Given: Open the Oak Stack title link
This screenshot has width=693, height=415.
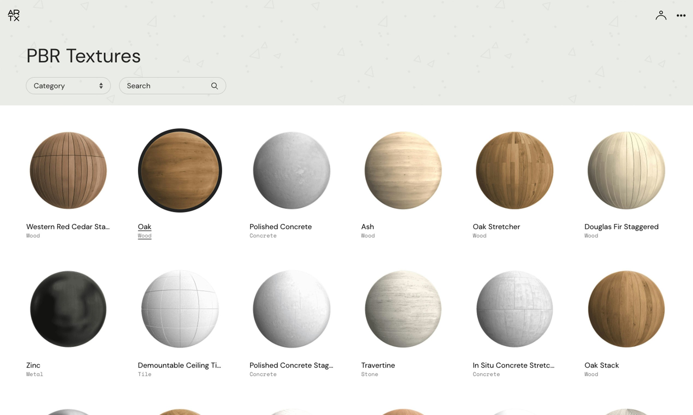Looking at the screenshot, I should click(x=602, y=365).
